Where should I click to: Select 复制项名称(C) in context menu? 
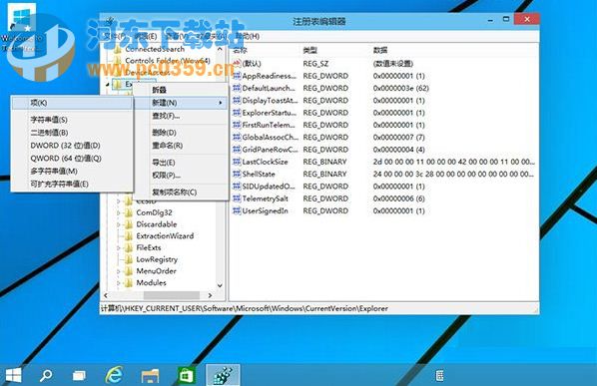tap(182, 193)
